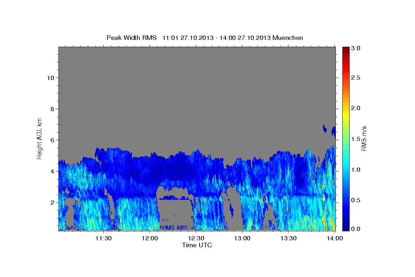Click the height tick label 6
415x277 pixels.
pos(52,140)
